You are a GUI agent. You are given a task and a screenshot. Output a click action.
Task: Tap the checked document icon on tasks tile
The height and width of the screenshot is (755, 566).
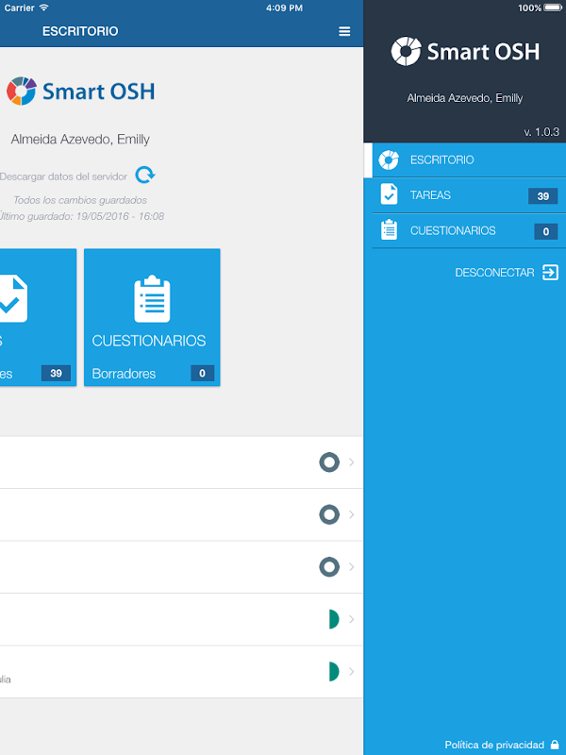click(x=13, y=298)
